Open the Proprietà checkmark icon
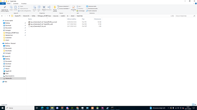 point(73,7)
